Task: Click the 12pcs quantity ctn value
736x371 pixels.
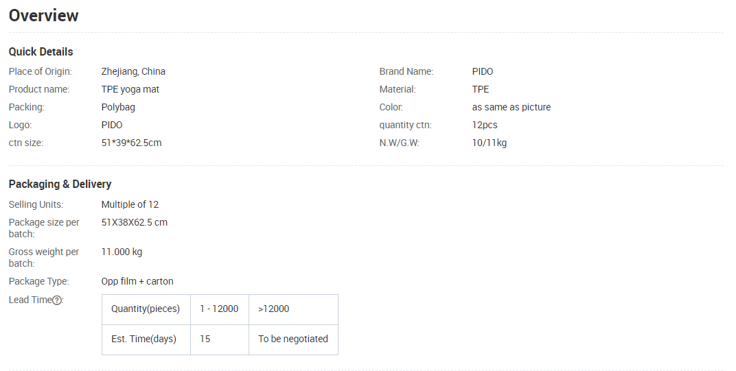Action: (x=485, y=125)
